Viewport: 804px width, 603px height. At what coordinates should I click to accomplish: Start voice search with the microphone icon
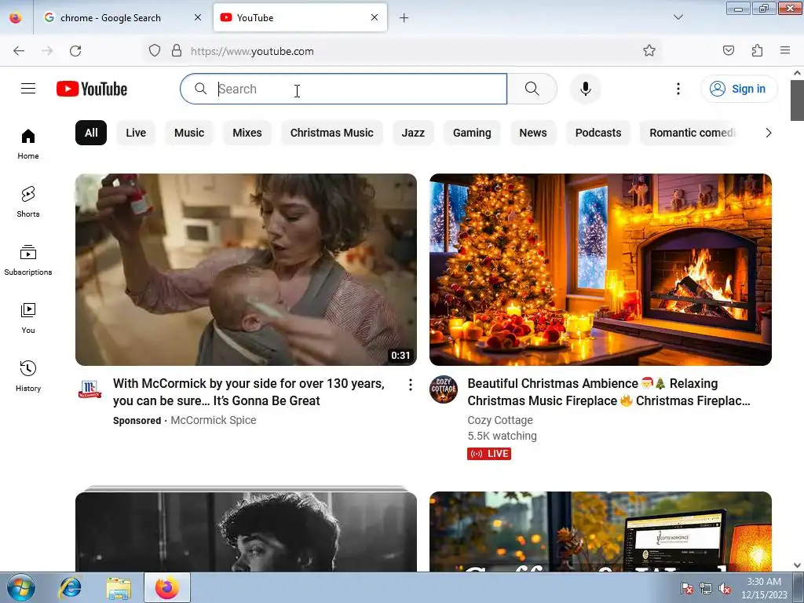(585, 89)
